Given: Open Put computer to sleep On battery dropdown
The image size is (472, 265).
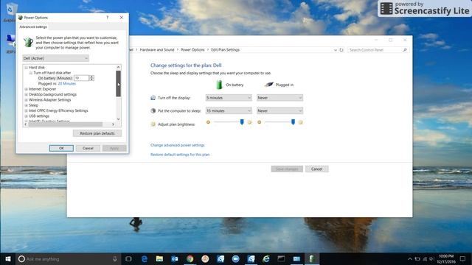Looking at the screenshot, I should click(x=229, y=111).
